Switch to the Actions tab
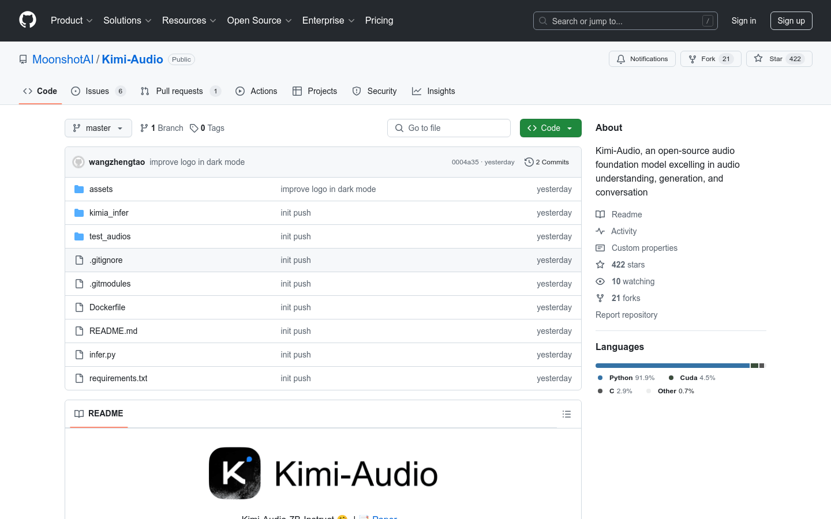Screen dimensions: 831x519 pos(256,91)
